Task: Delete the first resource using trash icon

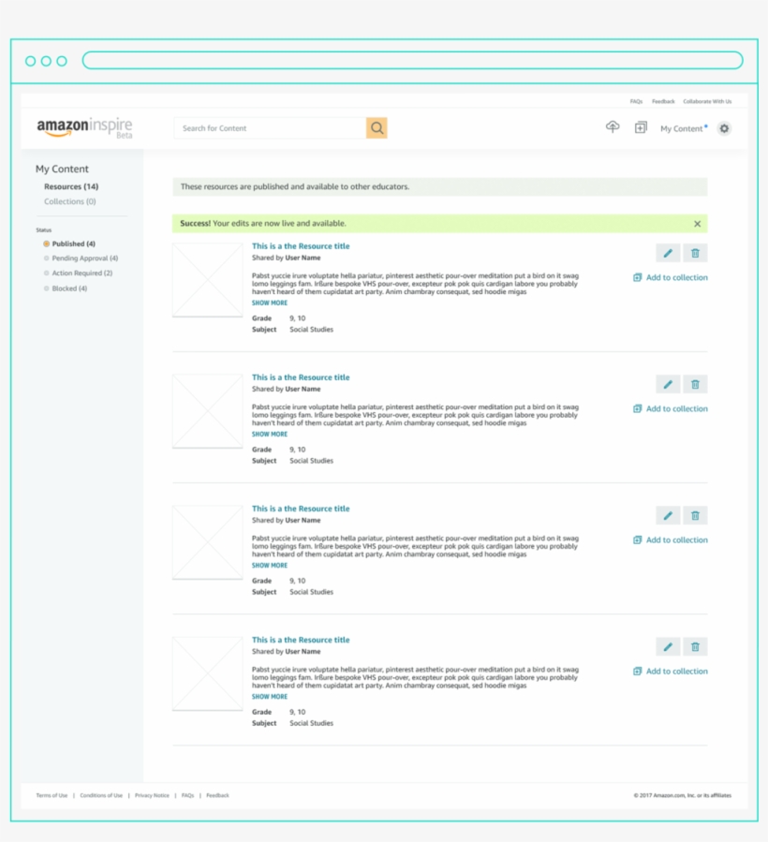Action: click(695, 253)
